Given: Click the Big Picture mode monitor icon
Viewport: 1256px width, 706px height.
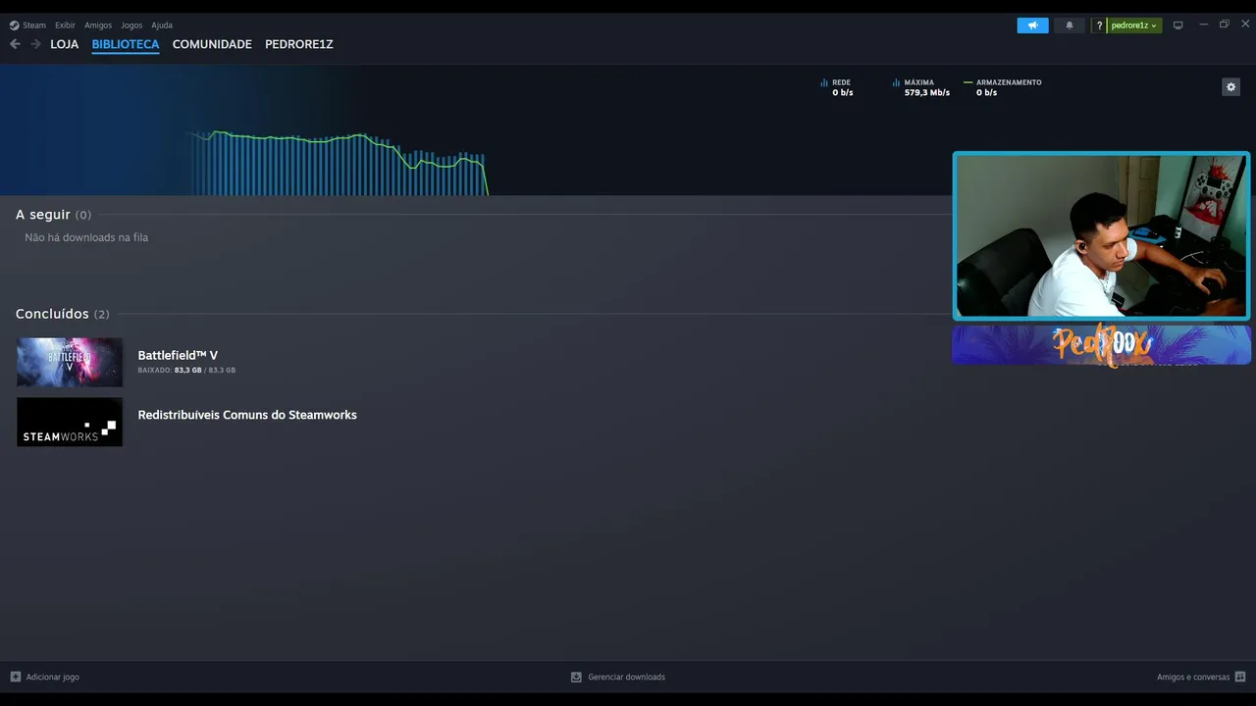Looking at the screenshot, I should pos(1178,25).
